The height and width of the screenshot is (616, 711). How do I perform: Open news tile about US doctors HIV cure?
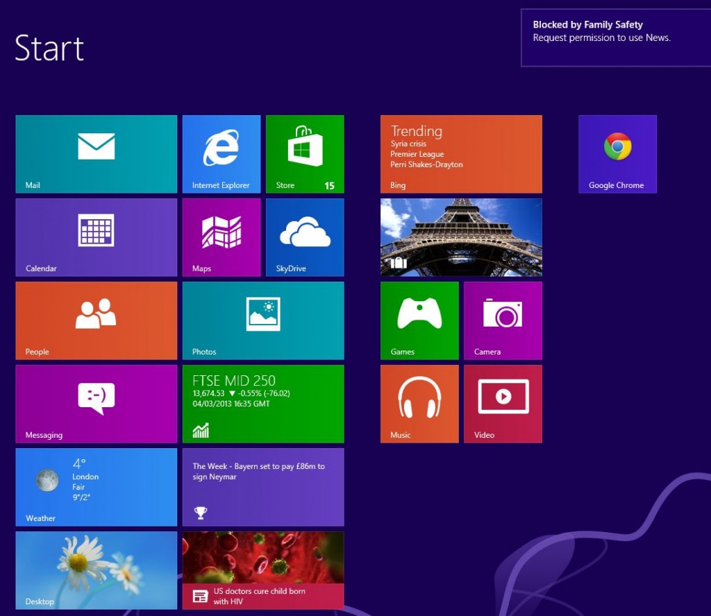click(x=263, y=571)
